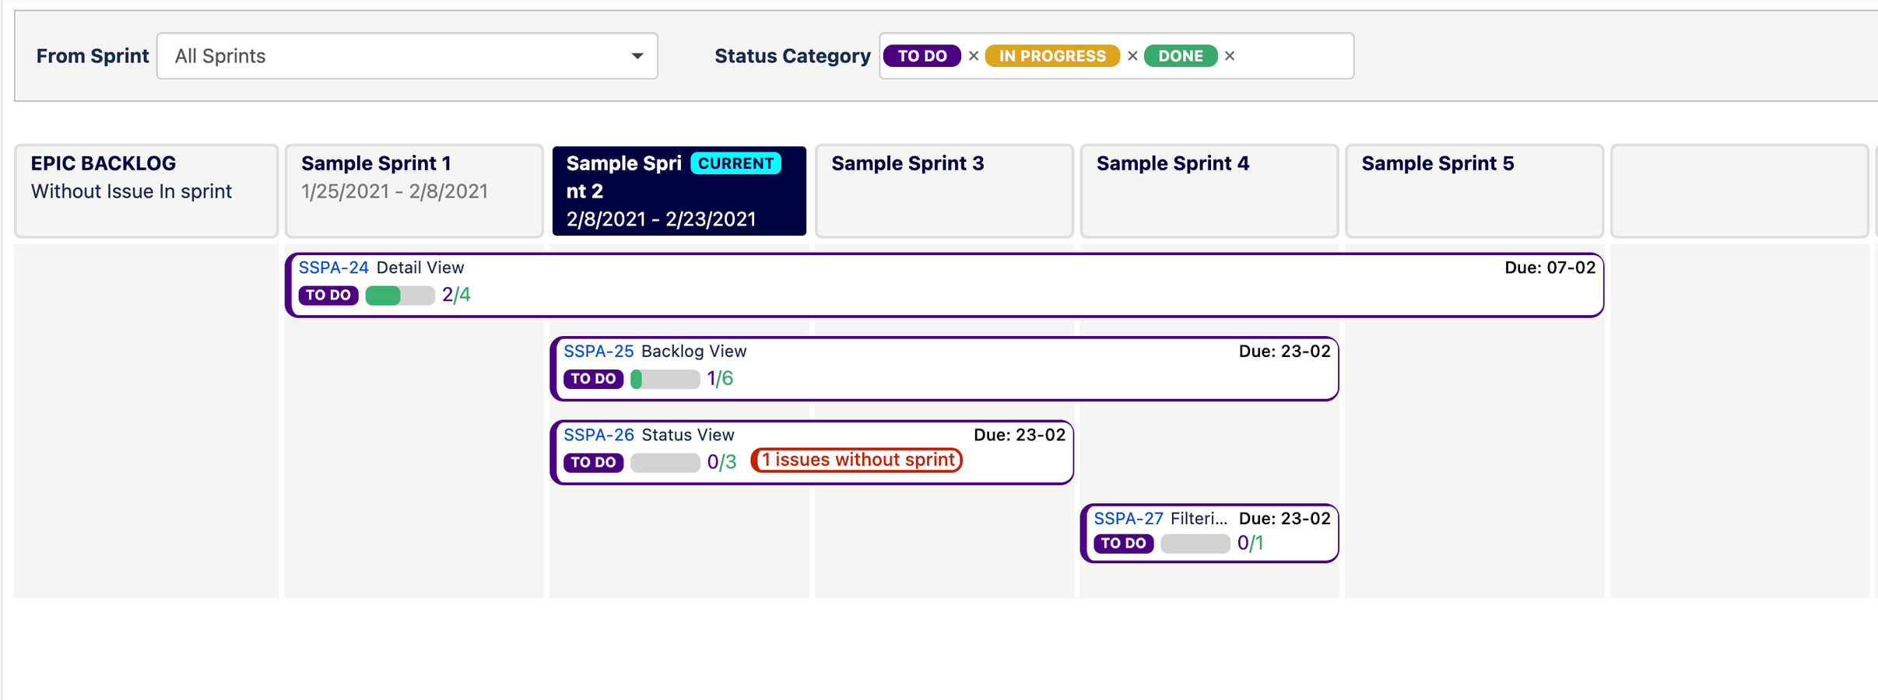Open issue link SSPA-27
Screen dimensions: 1878x700
pyautogui.click(x=1129, y=519)
